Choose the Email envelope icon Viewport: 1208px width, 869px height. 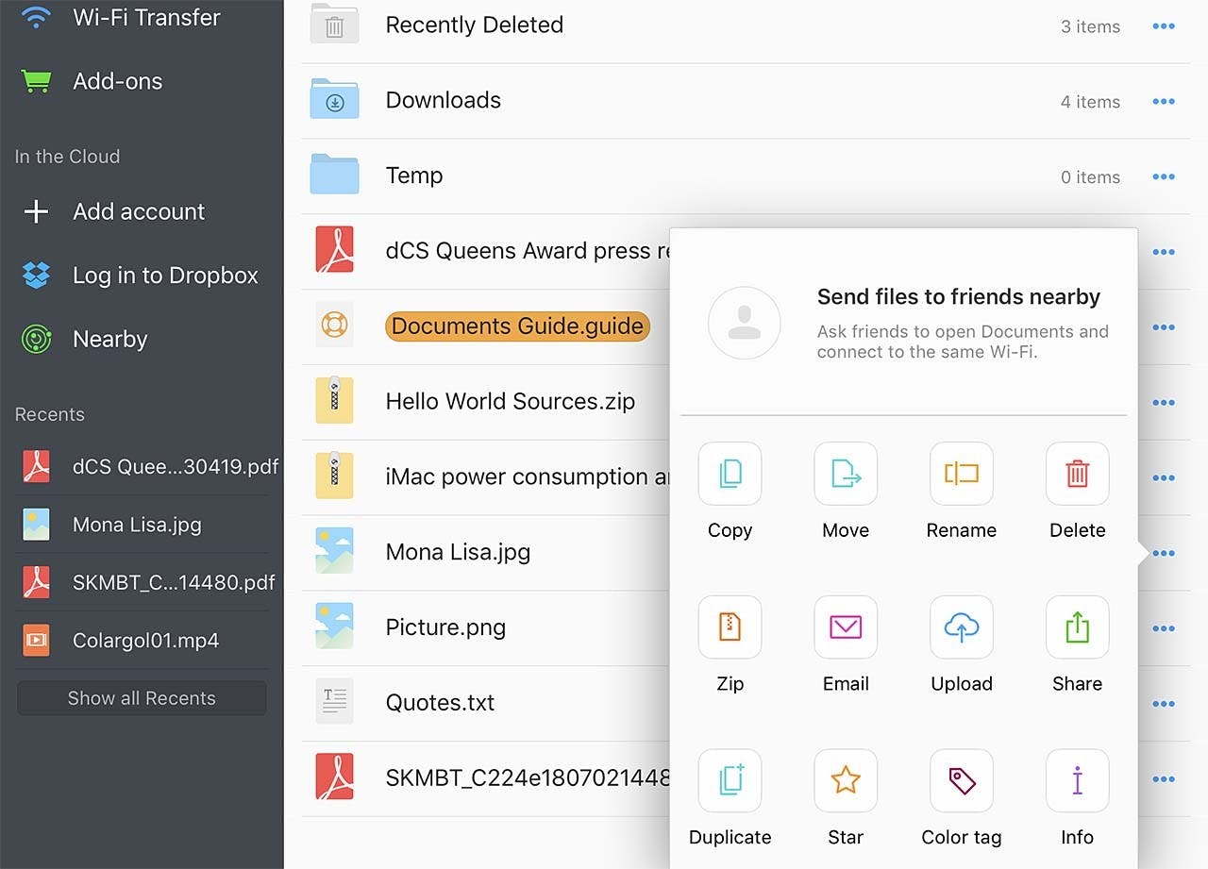[x=846, y=627]
